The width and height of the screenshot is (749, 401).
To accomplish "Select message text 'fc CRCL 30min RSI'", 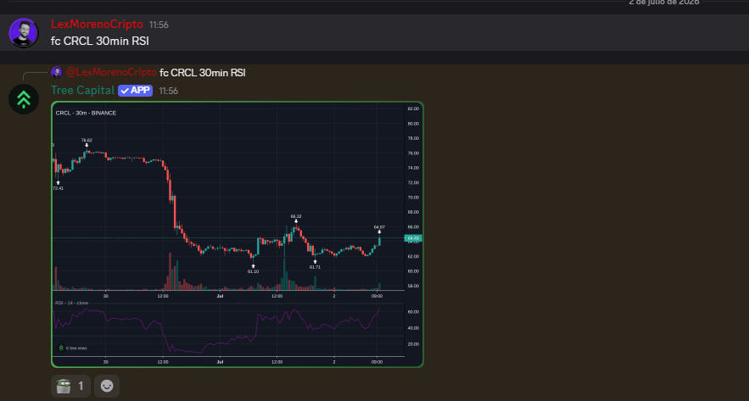I will (100, 41).
